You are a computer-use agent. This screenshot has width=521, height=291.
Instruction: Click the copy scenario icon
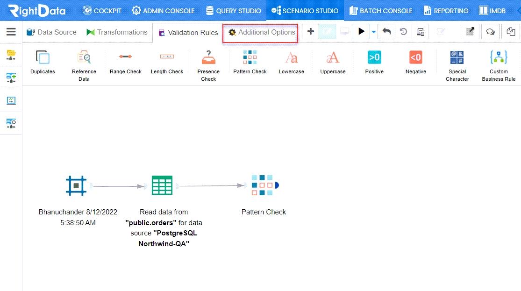click(510, 31)
